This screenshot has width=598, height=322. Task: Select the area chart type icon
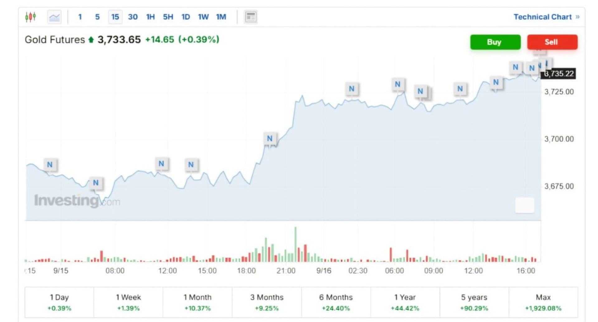pos(54,17)
